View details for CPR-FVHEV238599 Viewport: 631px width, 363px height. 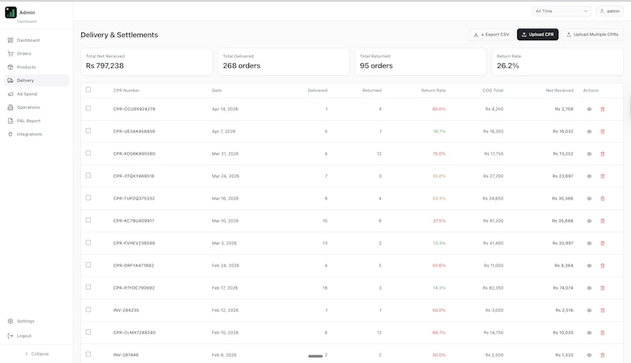(589, 244)
